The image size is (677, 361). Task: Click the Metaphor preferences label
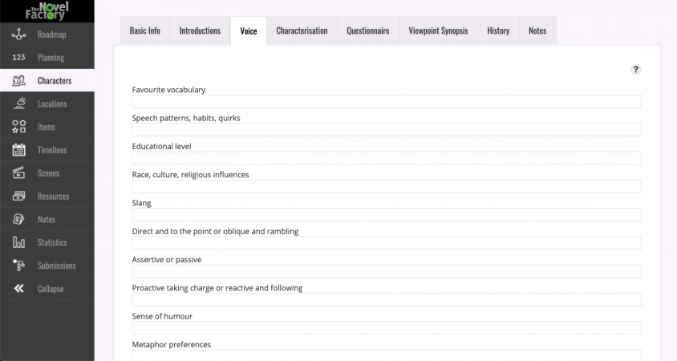(172, 345)
